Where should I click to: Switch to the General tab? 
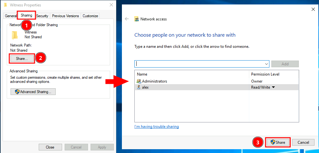[x=11, y=16]
